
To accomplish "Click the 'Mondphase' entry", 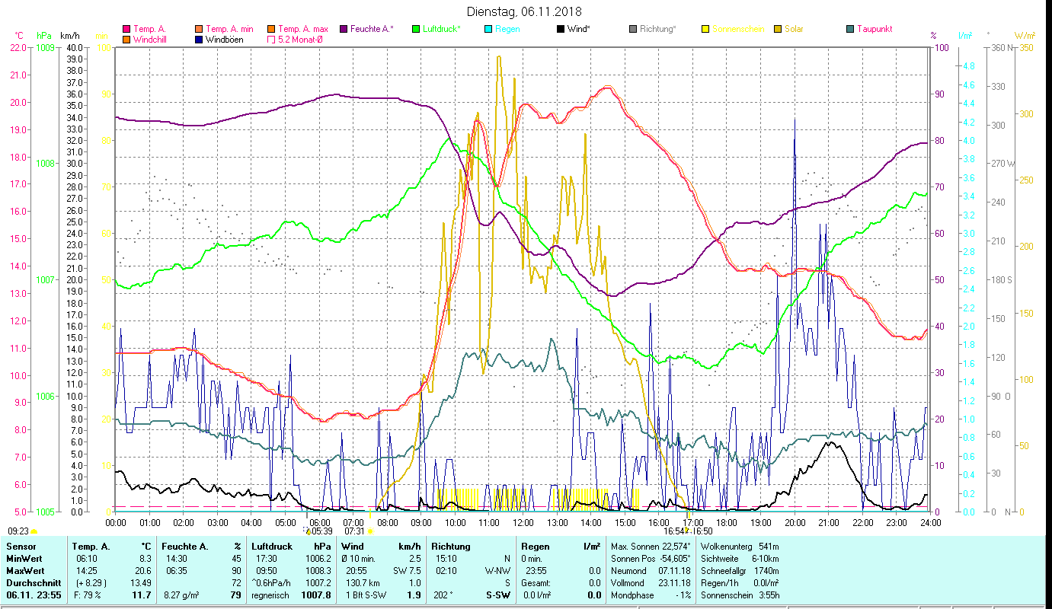I will point(632,595).
